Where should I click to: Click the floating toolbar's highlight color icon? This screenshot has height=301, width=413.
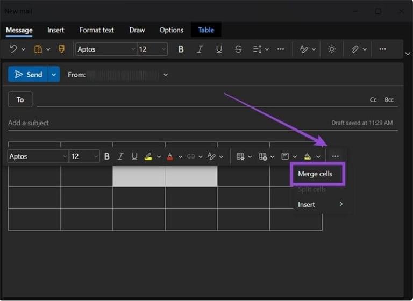pos(148,156)
